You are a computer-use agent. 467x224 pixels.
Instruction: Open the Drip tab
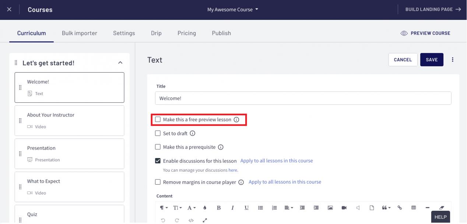tap(156, 33)
